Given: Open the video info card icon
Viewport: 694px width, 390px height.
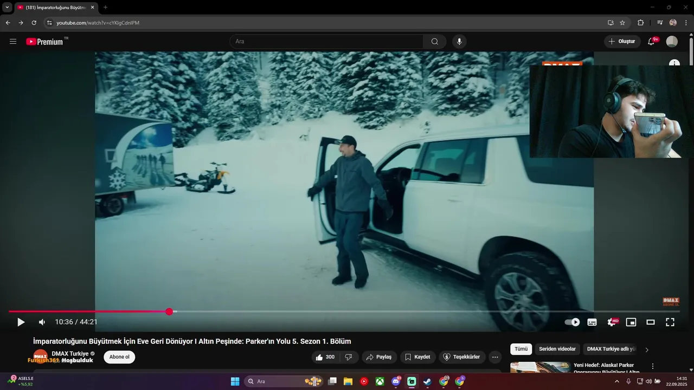Looking at the screenshot, I should (x=674, y=63).
